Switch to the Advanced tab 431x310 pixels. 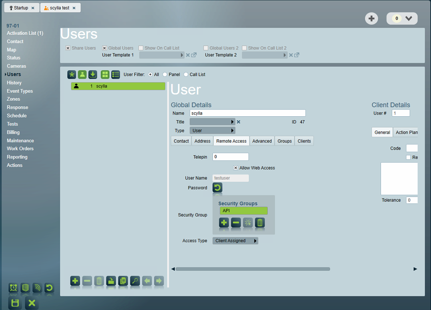(262, 141)
